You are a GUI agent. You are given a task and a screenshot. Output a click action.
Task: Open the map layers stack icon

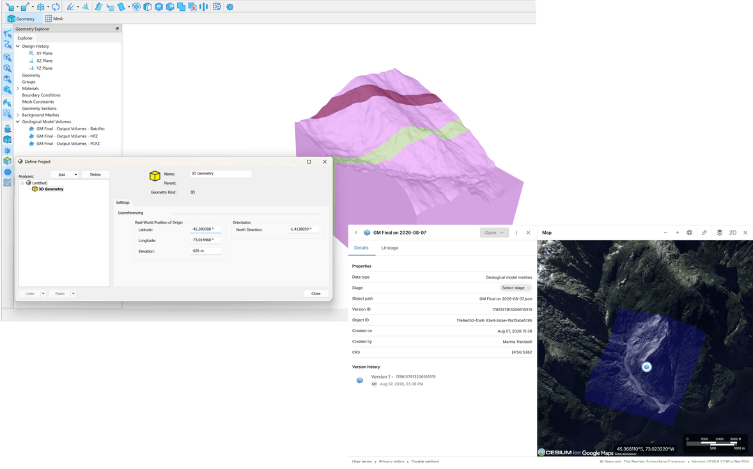[x=719, y=233]
